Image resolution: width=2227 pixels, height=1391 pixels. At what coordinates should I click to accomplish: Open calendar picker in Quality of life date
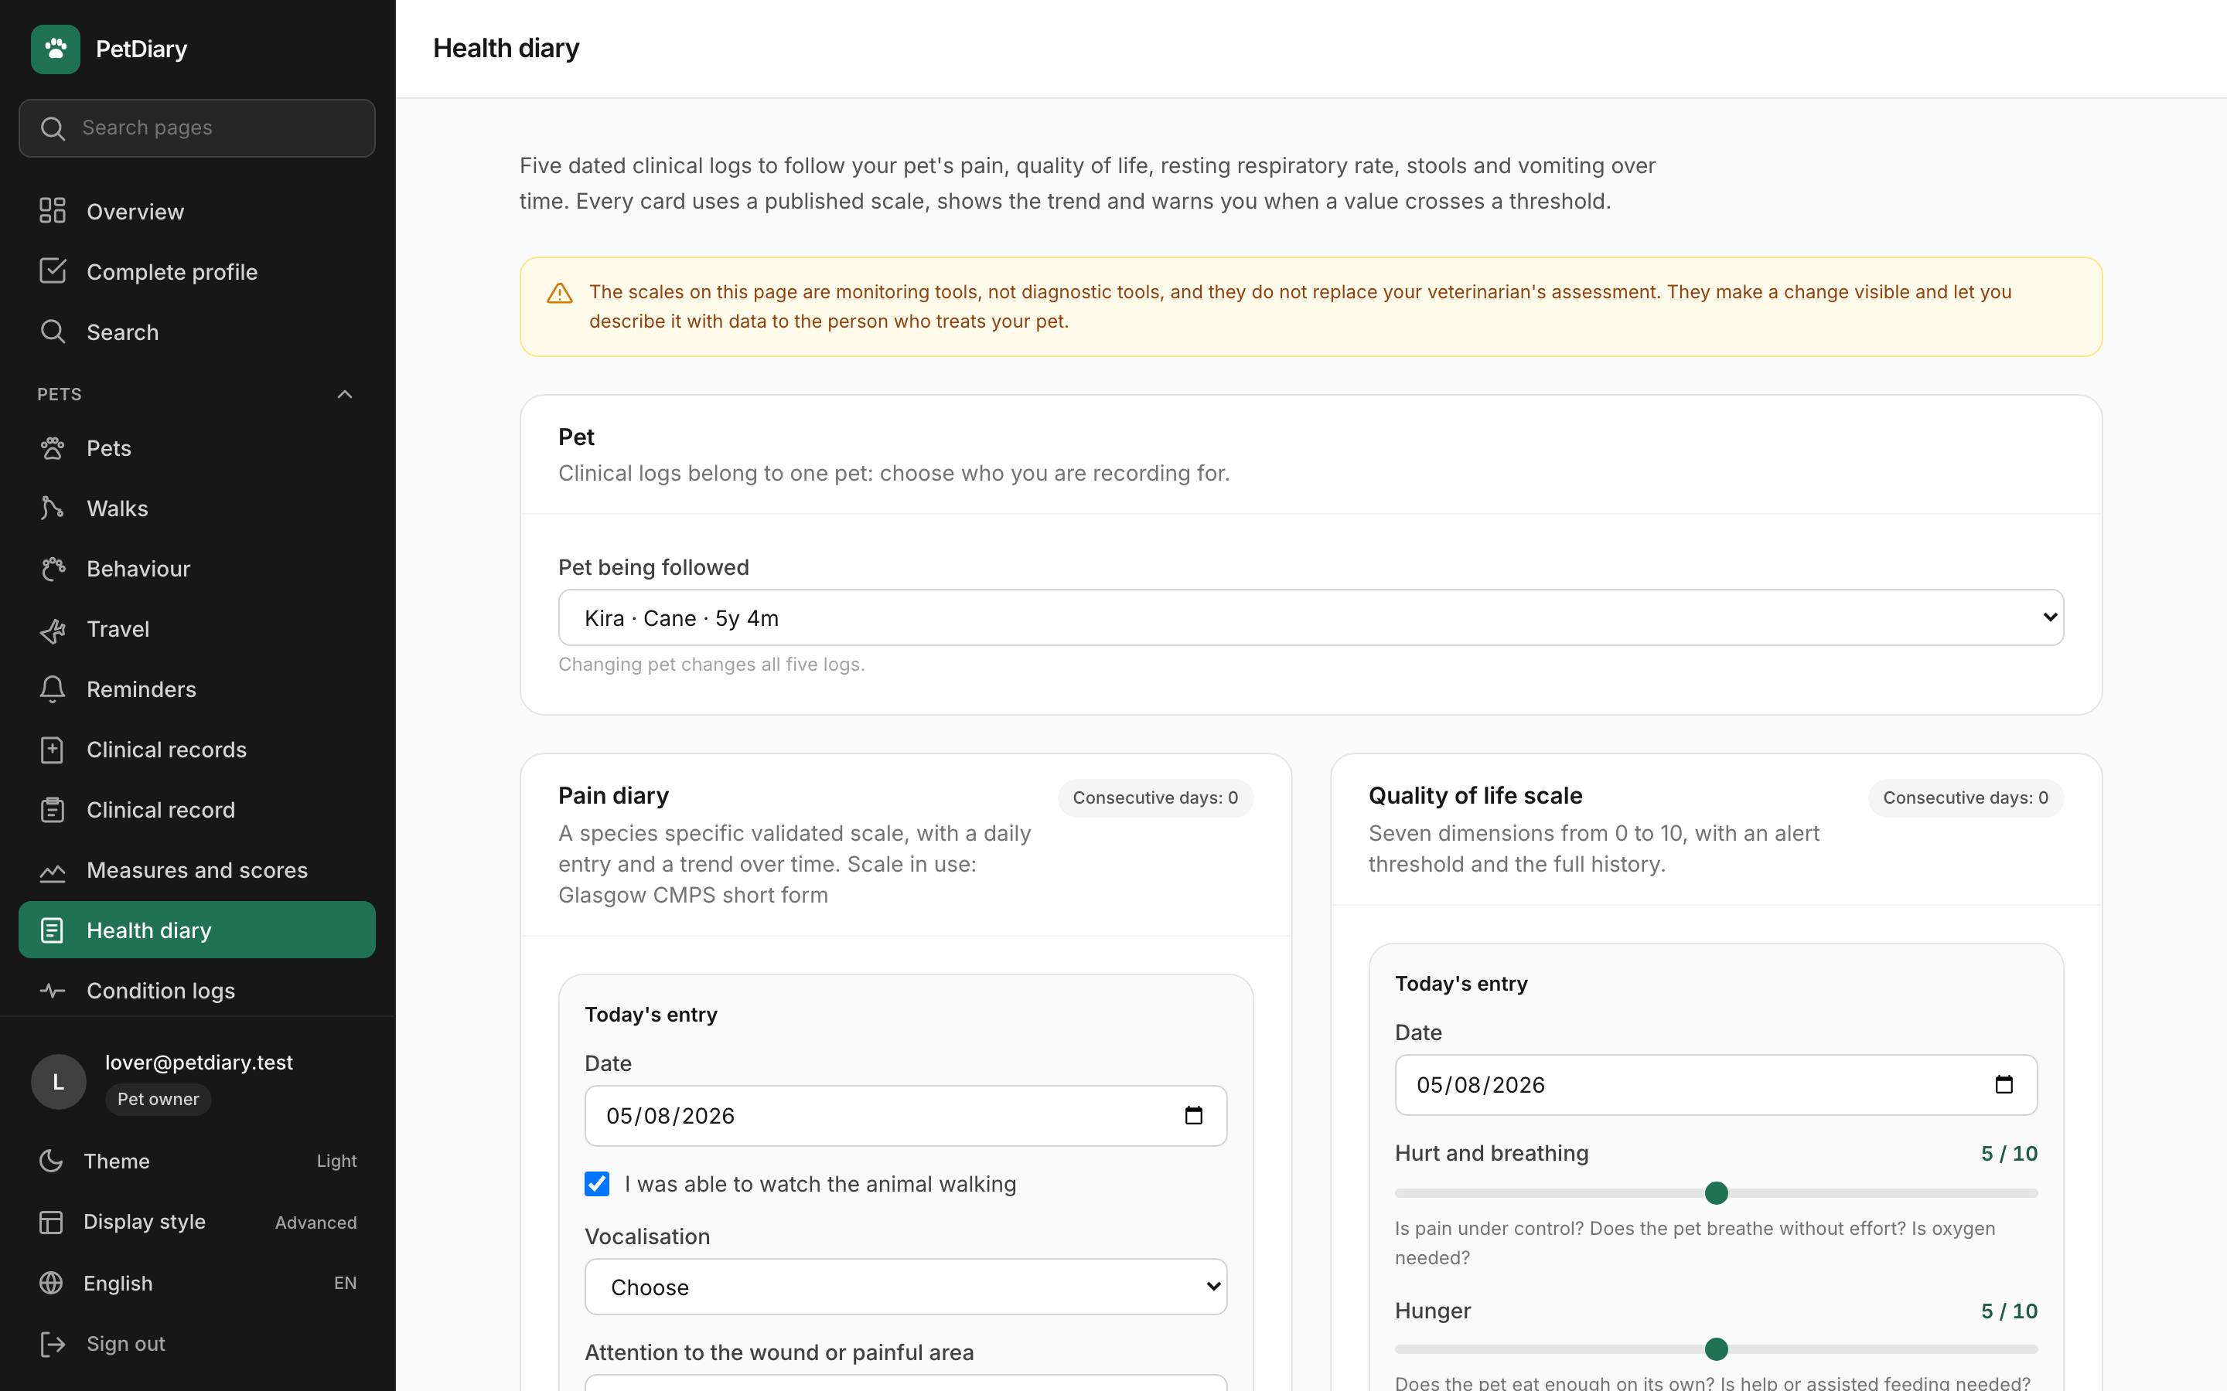pyautogui.click(x=2004, y=1085)
